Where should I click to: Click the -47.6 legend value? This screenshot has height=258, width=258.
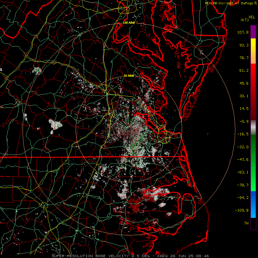point(243,160)
